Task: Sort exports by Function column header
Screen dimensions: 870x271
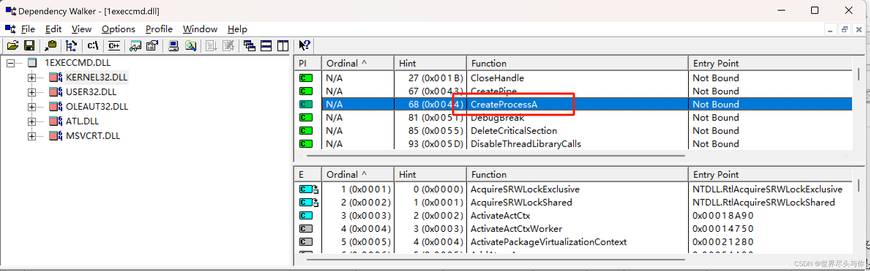Action: [578, 174]
